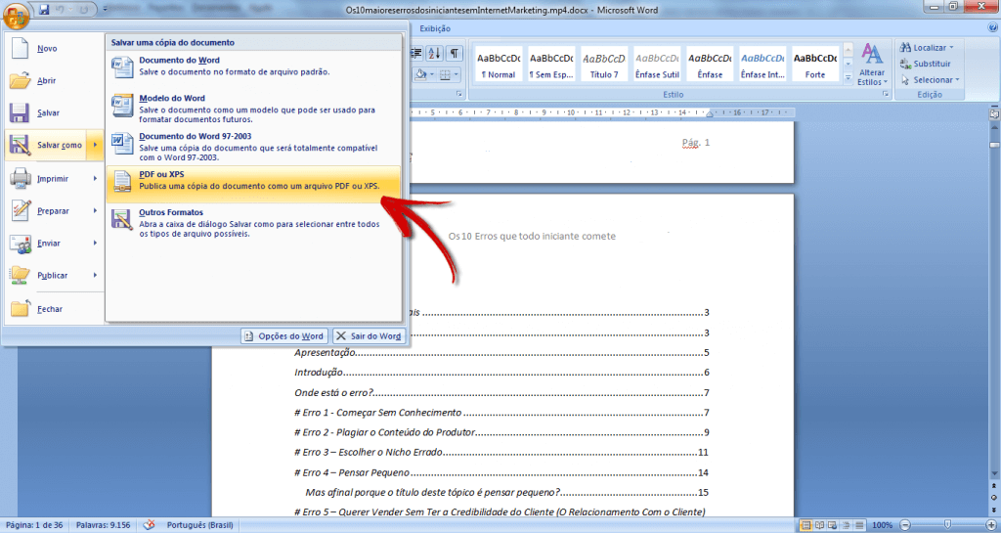Screen dimensions: 1001x533
Task: Click the Fechar folder icon
Action: pos(21,308)
